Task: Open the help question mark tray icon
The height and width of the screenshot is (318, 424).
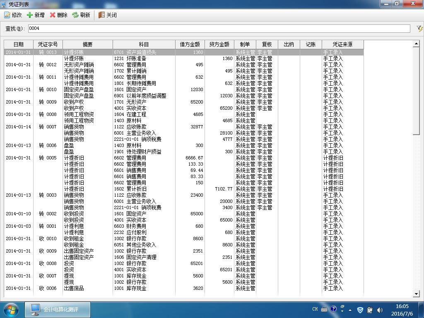Action: [333, 309]
